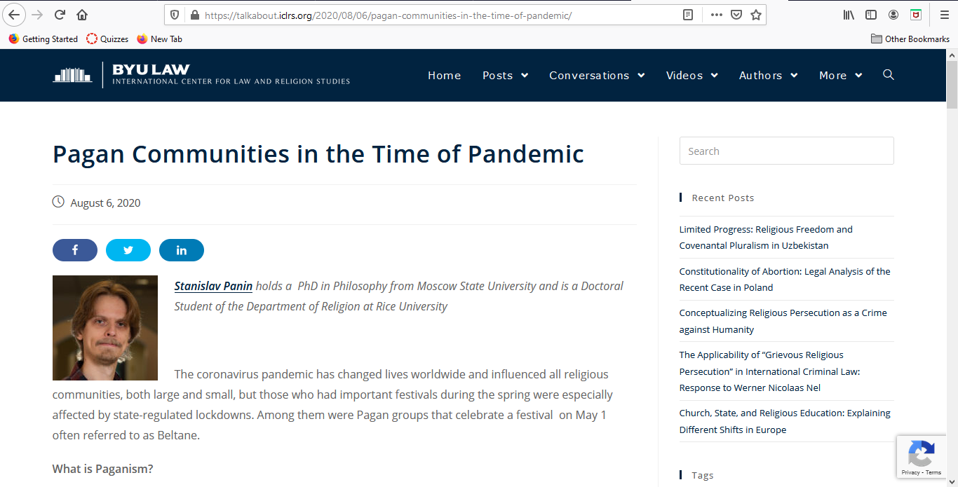This screenshot has height=487, width=958.
Task: Click the author photo thumbnail
Action: tap(105, 327)
